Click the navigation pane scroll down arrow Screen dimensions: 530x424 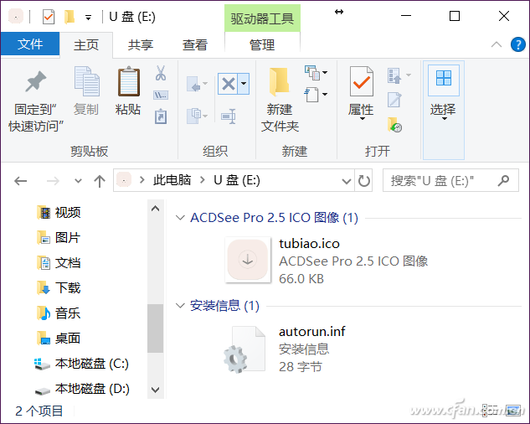pyautogui.click(x=155, y=390)
